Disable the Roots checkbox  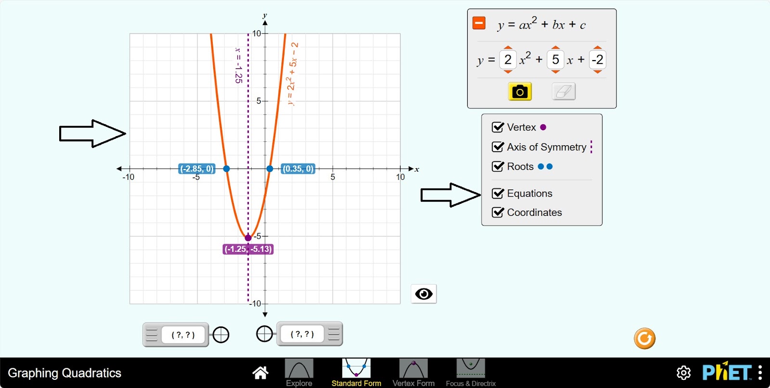tap(498, 167)
